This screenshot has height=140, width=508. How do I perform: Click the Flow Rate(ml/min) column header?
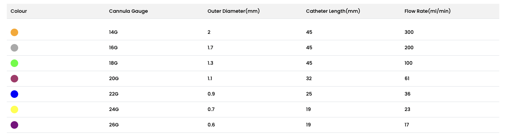(427, 11)
